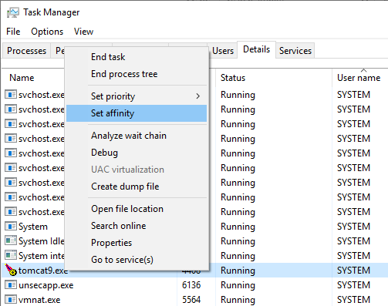Click Running status of tomcat9.exe row
The image size is (388, 306).
(x=238, y=271)
